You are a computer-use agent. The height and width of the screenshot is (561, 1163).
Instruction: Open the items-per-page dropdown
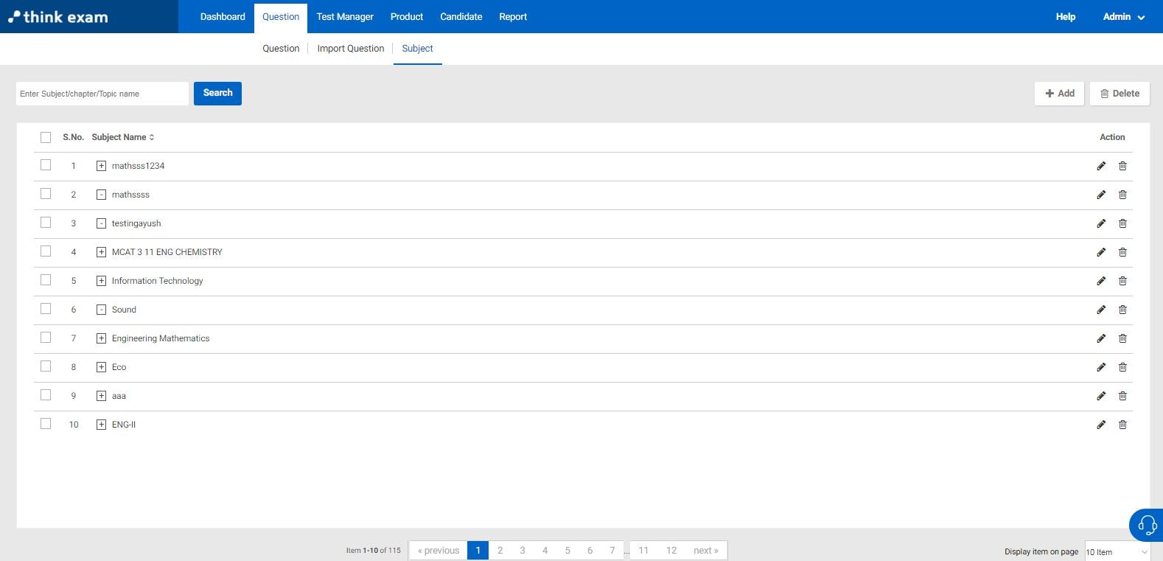click(x=1117, y=551)
